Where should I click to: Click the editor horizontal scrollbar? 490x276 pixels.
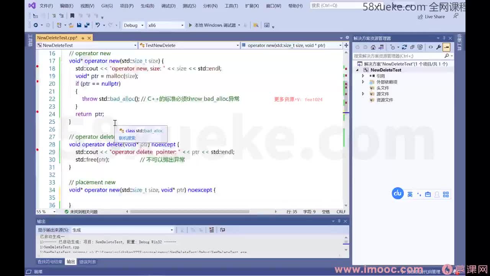[189, 212]
